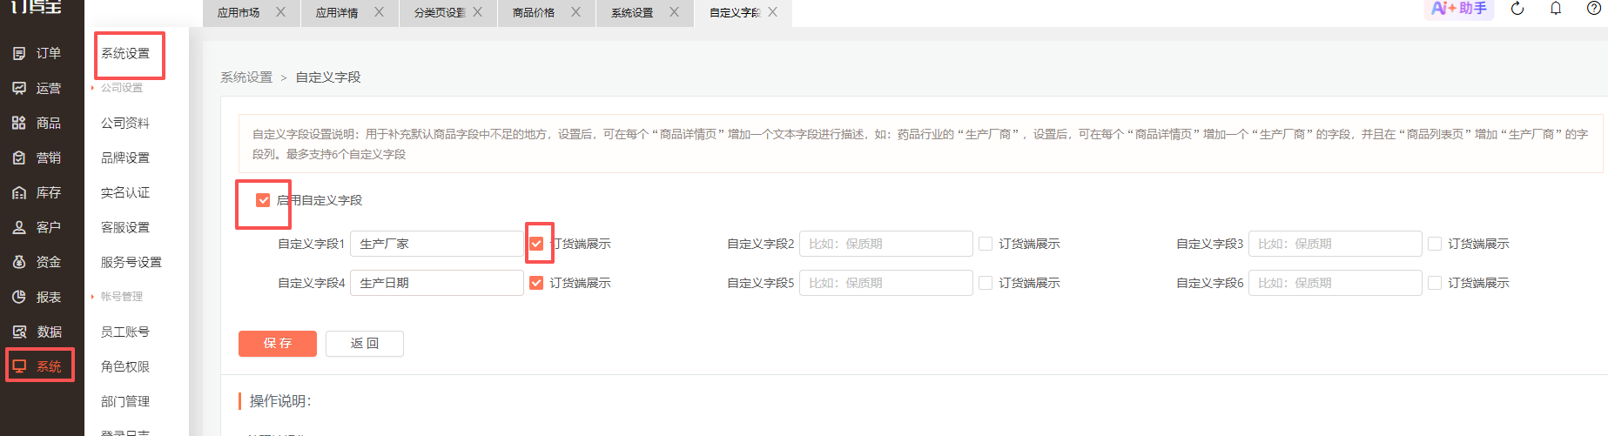Viewport: 1608px width, 436px height.
Task: Close the 应用市场 tab
Action: point(280,12)
